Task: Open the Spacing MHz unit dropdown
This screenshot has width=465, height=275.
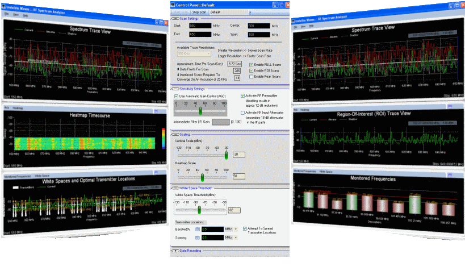Action: pyautogui.click(x=236, y=238)
